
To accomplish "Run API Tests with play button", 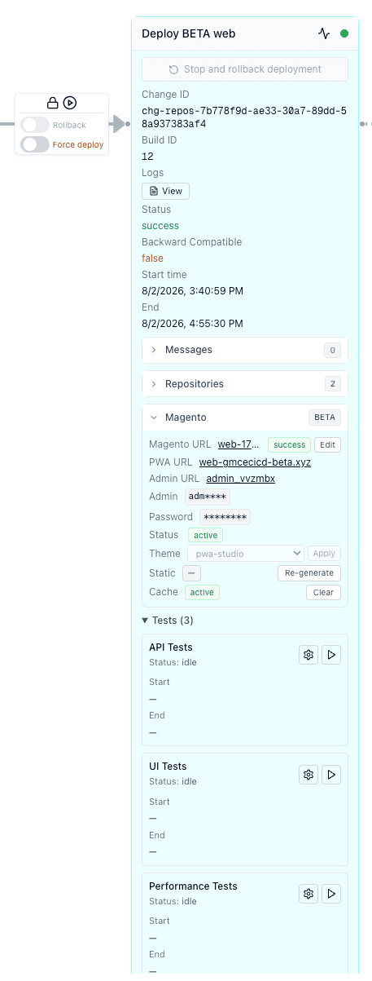I will (331, 655).
